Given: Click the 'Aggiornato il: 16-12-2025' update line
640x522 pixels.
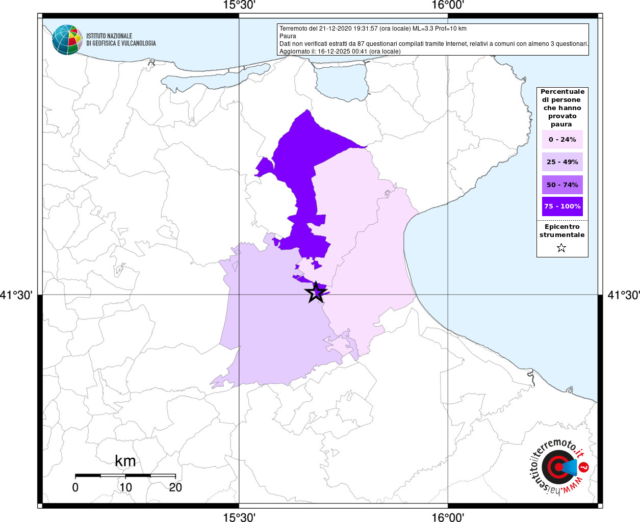Looking at the screenshot, I should click(340, 51).
